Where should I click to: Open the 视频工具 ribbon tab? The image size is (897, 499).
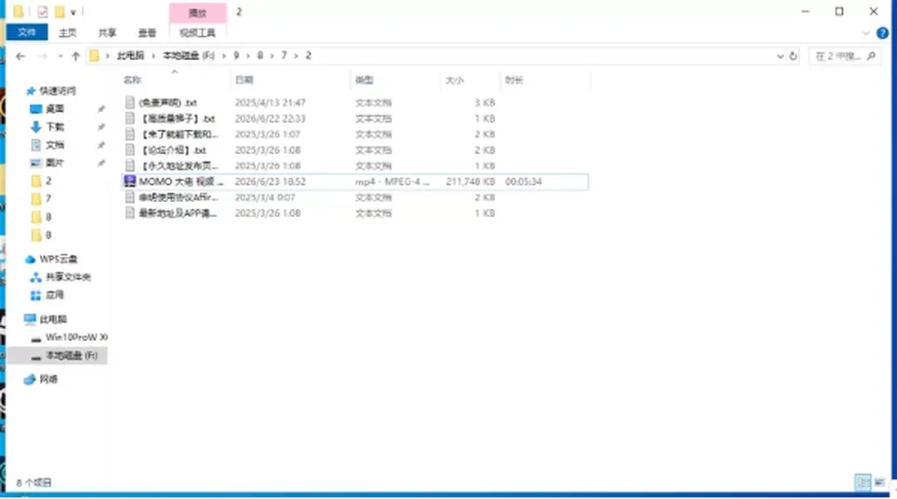click(197, 34)
